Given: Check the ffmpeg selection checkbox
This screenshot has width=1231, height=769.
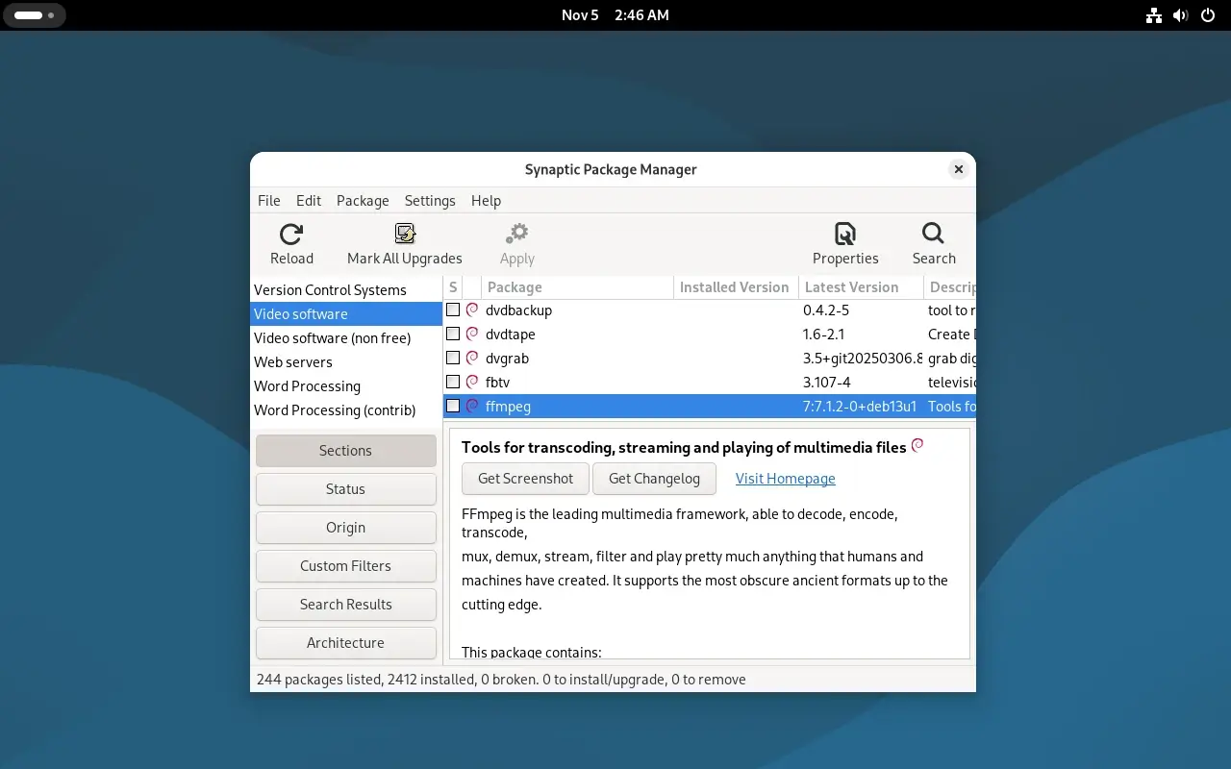Looking at the screenshot, I should coord(453,406).
